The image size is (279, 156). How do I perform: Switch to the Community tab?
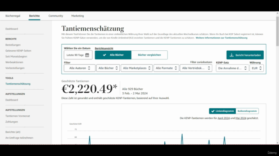(56, 16)
